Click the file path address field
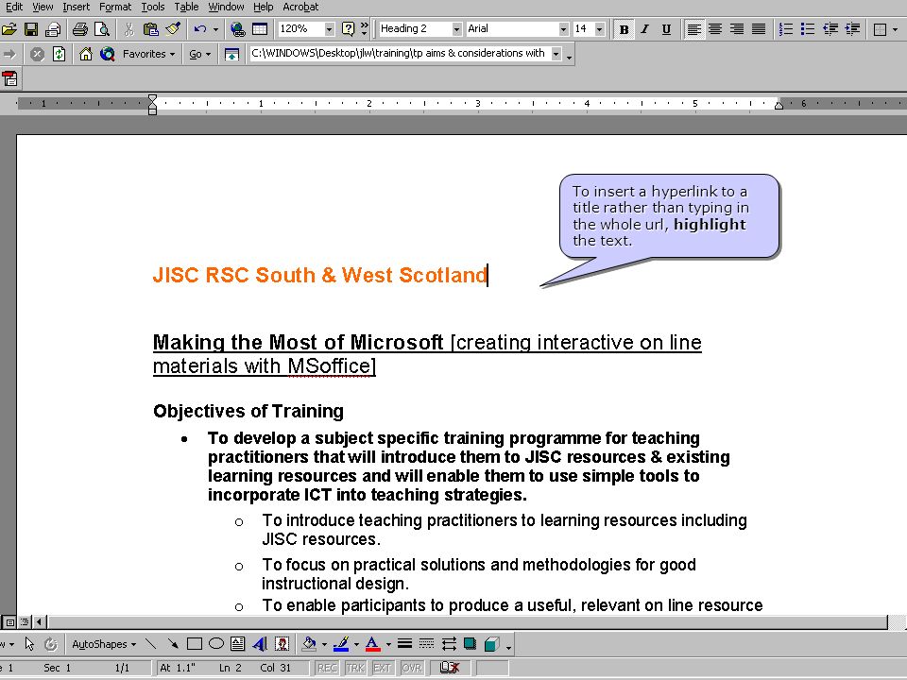 pos(399,54)
